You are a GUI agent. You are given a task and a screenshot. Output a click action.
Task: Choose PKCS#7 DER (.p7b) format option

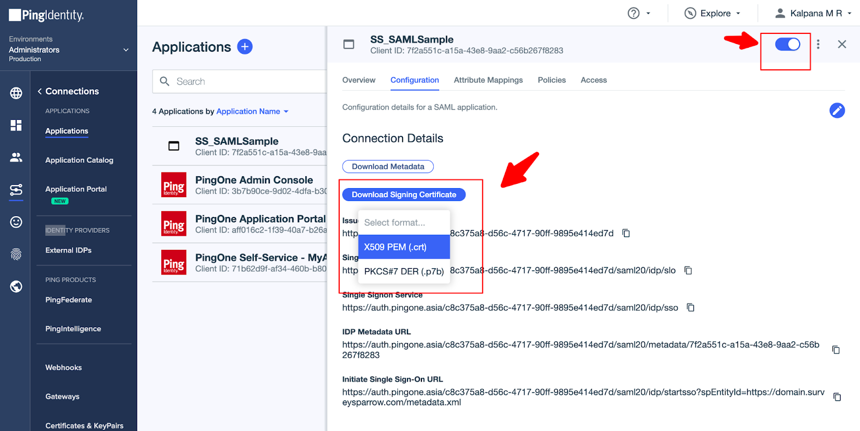[x=404, y=271]
